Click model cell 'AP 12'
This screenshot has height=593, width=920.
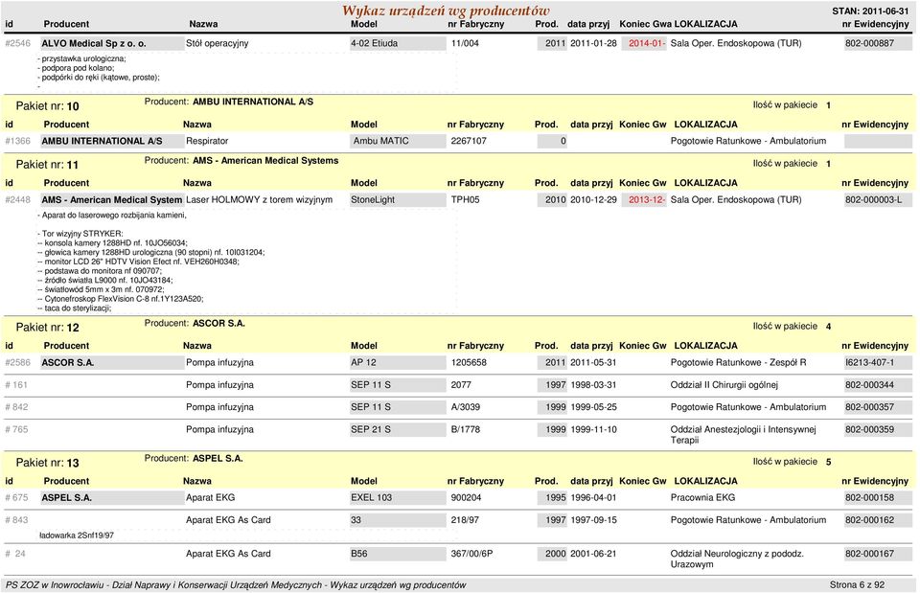[x=398, y=363]
